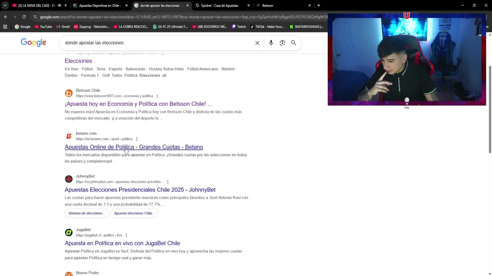Open the tab search dropdown arrow

tap(5, 5)
